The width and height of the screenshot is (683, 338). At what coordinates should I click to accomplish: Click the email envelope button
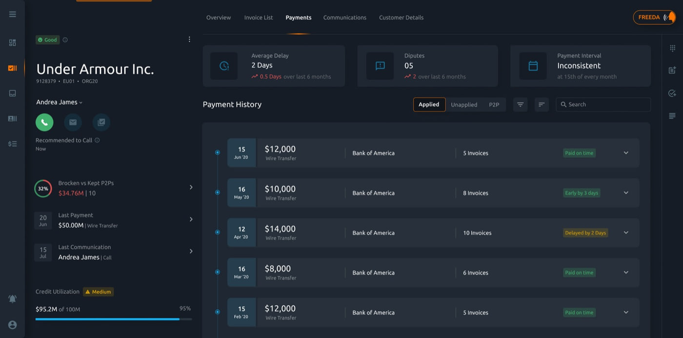coord(73,122)
